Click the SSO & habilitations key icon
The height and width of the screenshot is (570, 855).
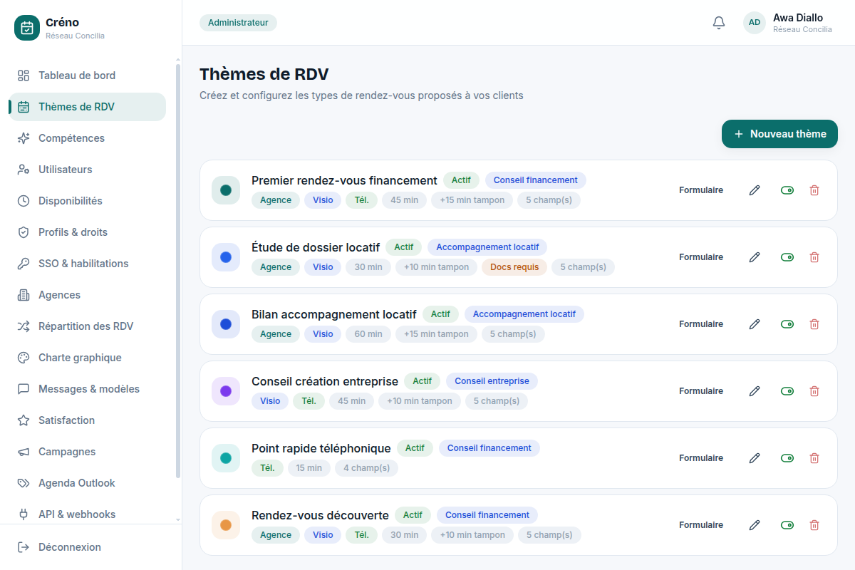point(24,264)
